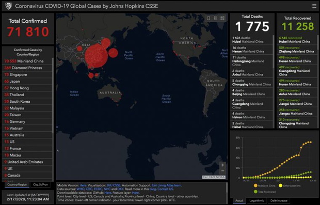This screenshot has height=205, width=320.
Task: Open the Mobile Version 'Here' link
Action: tap(83, 185)
